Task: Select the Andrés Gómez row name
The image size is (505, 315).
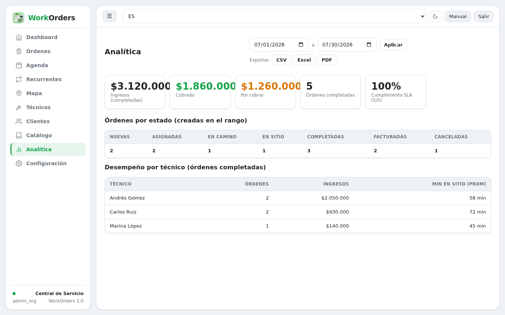Action: [127, 198]
